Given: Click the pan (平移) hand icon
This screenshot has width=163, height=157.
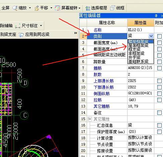Looking at the screenshot, I should (x=36, y=8).
